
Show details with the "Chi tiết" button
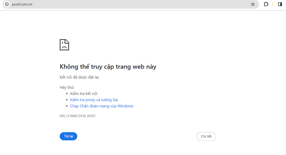pyautogui.click(x=206, y=136)
